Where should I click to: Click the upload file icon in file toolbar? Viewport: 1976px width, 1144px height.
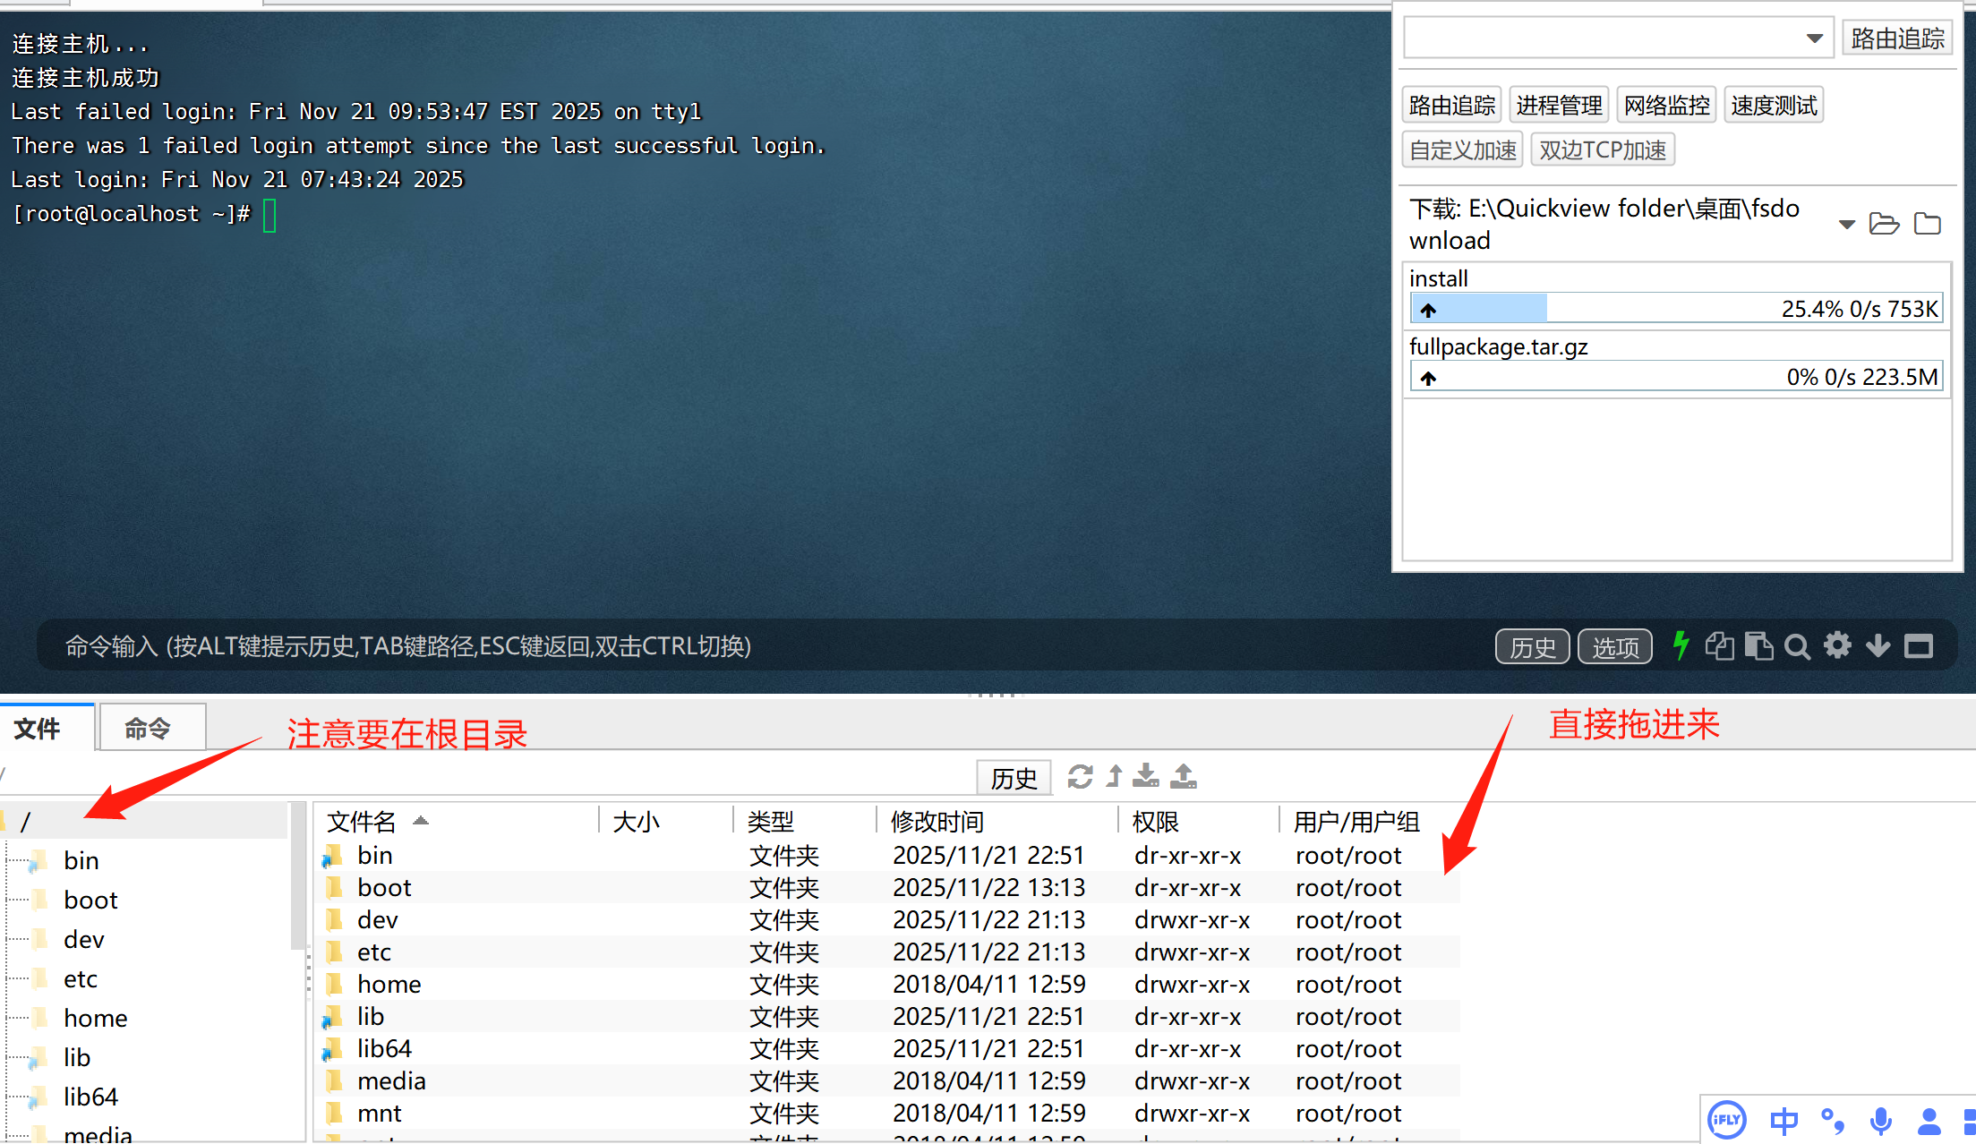pos(1183,776)
